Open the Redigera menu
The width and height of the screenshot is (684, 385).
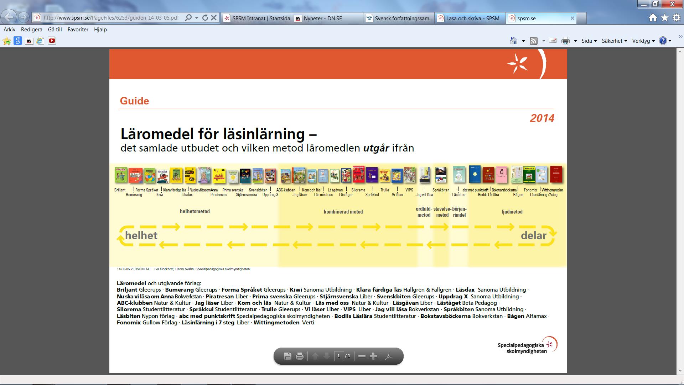[x=32, y=30]
